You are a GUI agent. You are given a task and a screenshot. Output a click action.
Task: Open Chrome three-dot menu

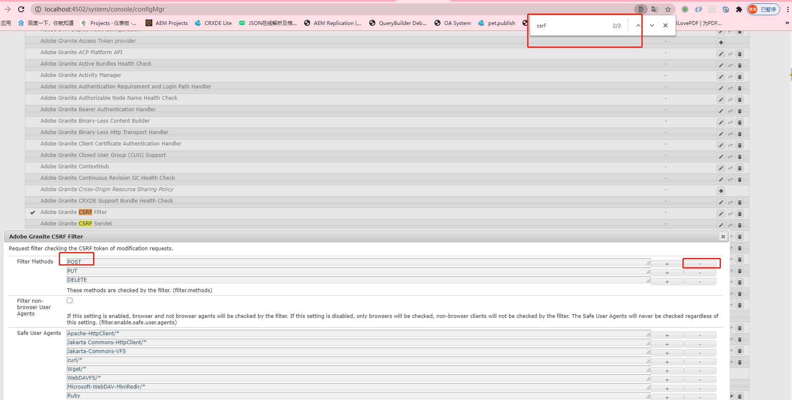(787, 9)
